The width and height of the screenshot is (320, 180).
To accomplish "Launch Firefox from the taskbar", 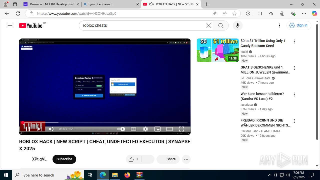I will [x=127, y=175].
